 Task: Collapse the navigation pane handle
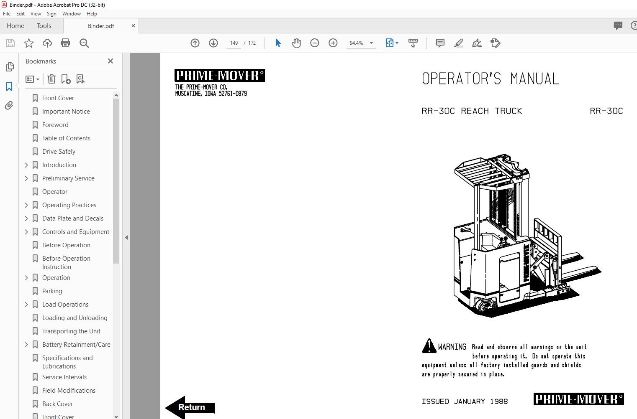(126, 237)
